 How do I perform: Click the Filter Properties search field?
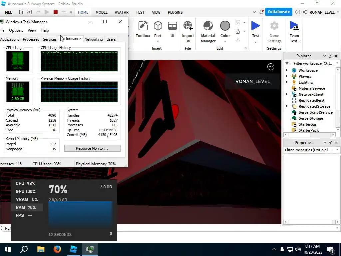pos(308,150)
